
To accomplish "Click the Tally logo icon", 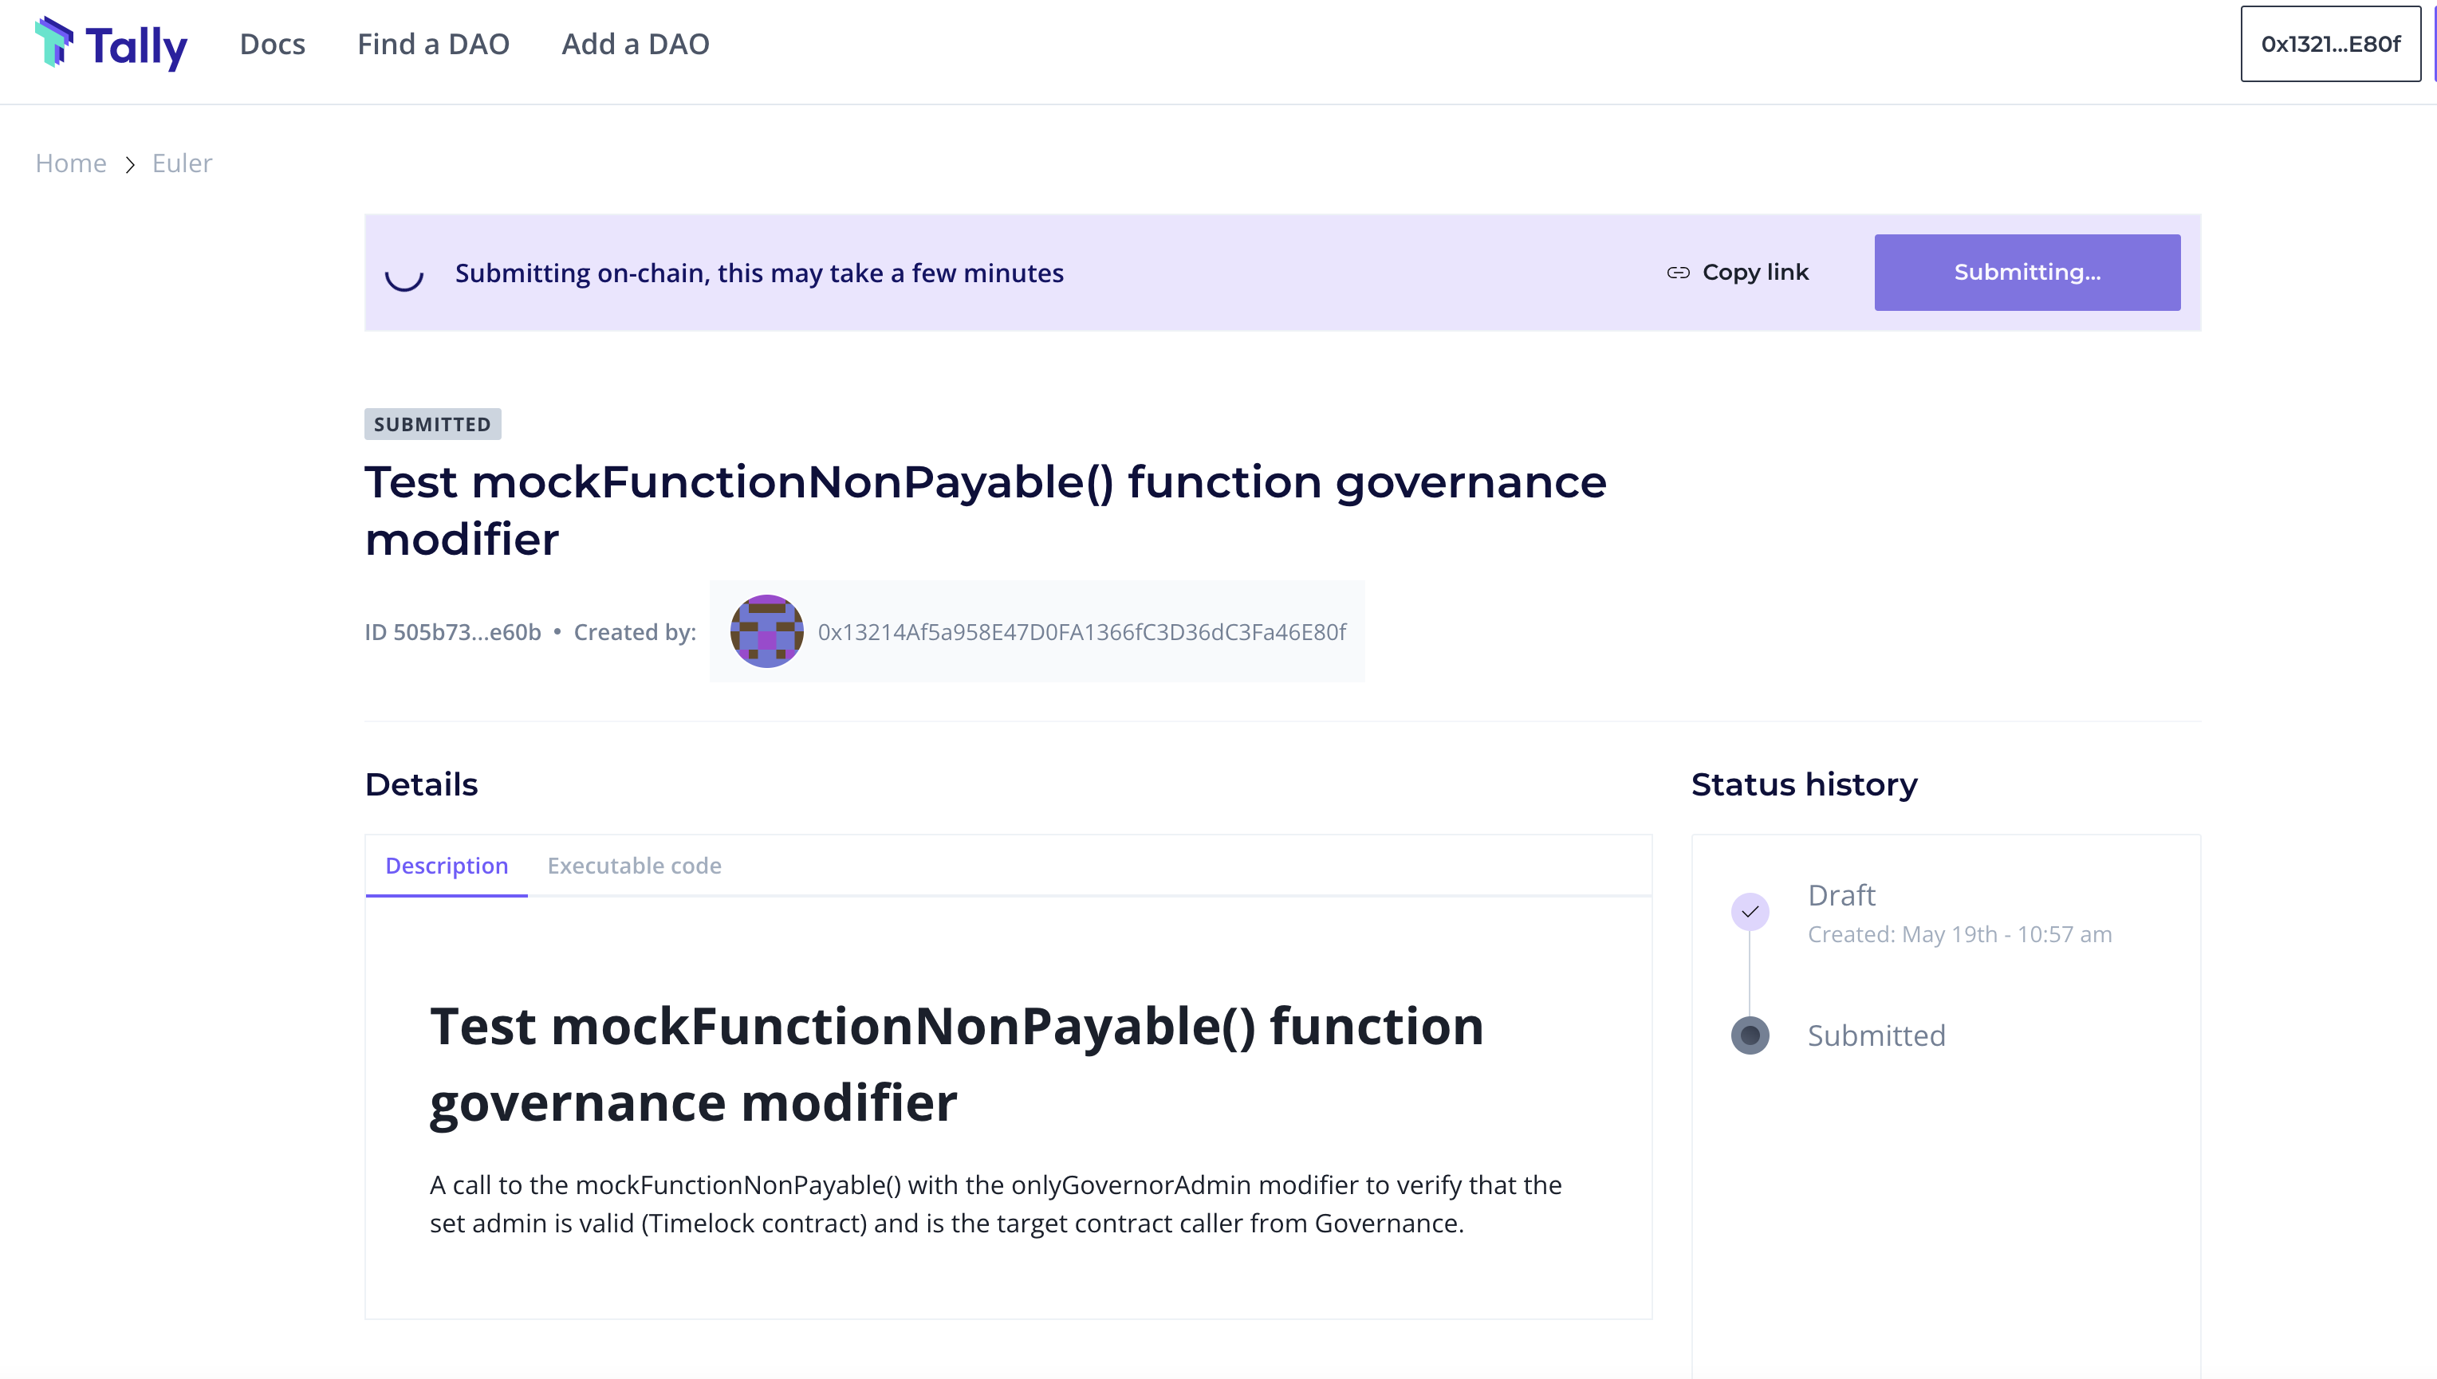I will (x=54, y=41).
